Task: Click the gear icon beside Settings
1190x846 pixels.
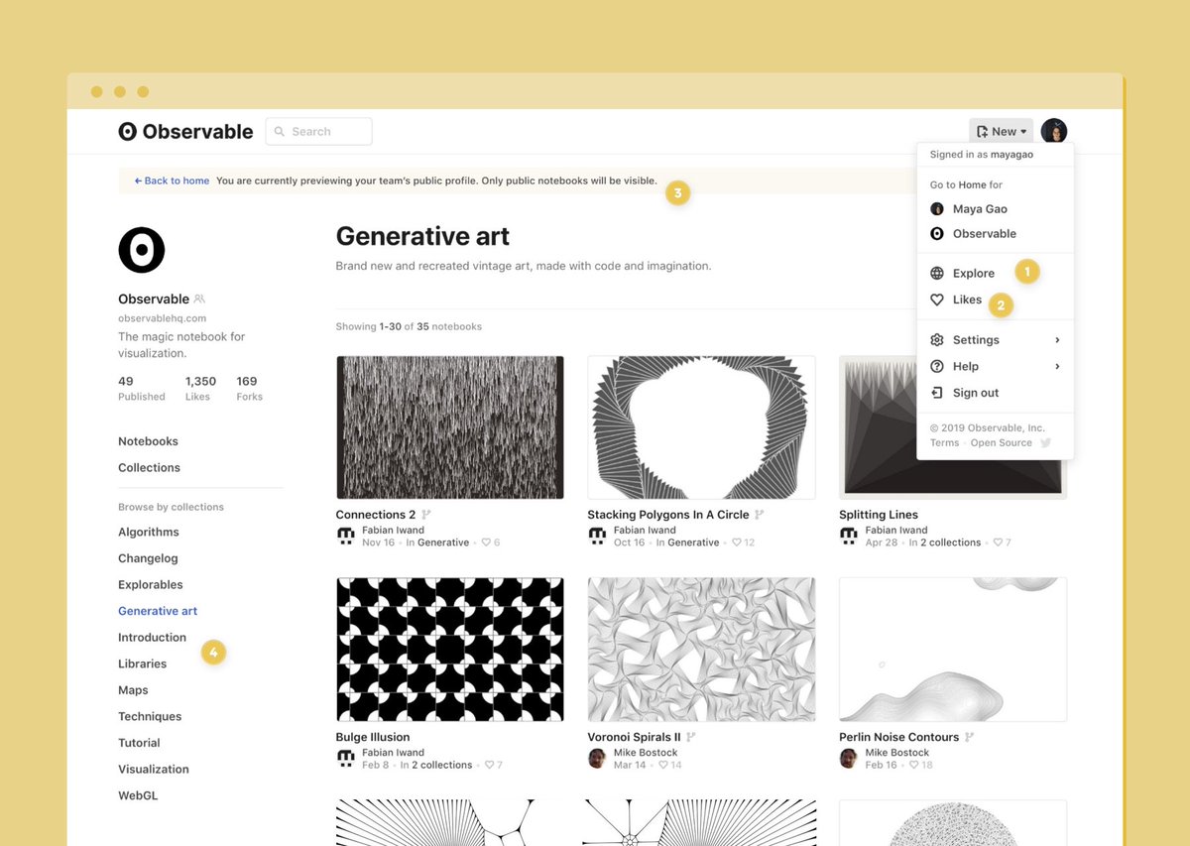Action: click(937, 340)
